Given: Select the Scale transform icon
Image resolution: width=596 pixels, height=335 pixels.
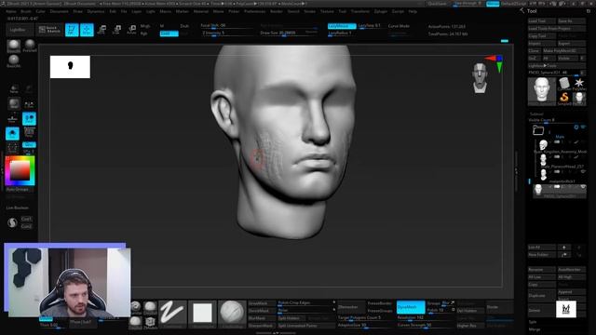Looking at the screenshot, I should pyautogui.click(x=116, y=30).
